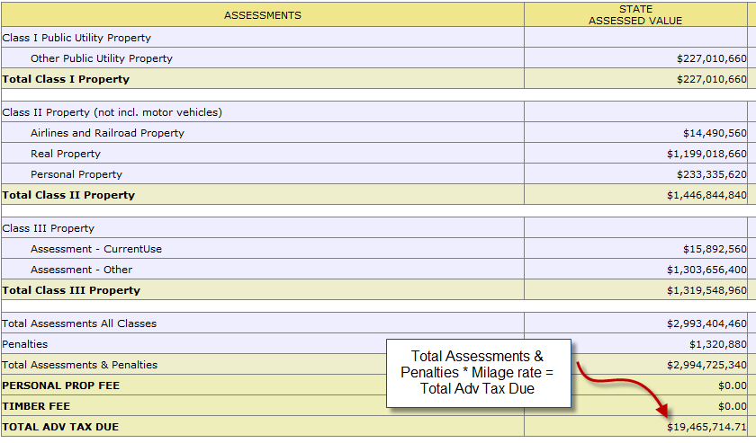Screen dimensions: 756x443
Task: Click the Total Assessments & Penalties label
Action: (x=80, y=365)
